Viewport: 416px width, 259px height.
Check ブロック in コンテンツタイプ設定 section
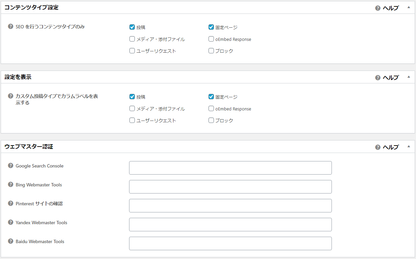211,51
